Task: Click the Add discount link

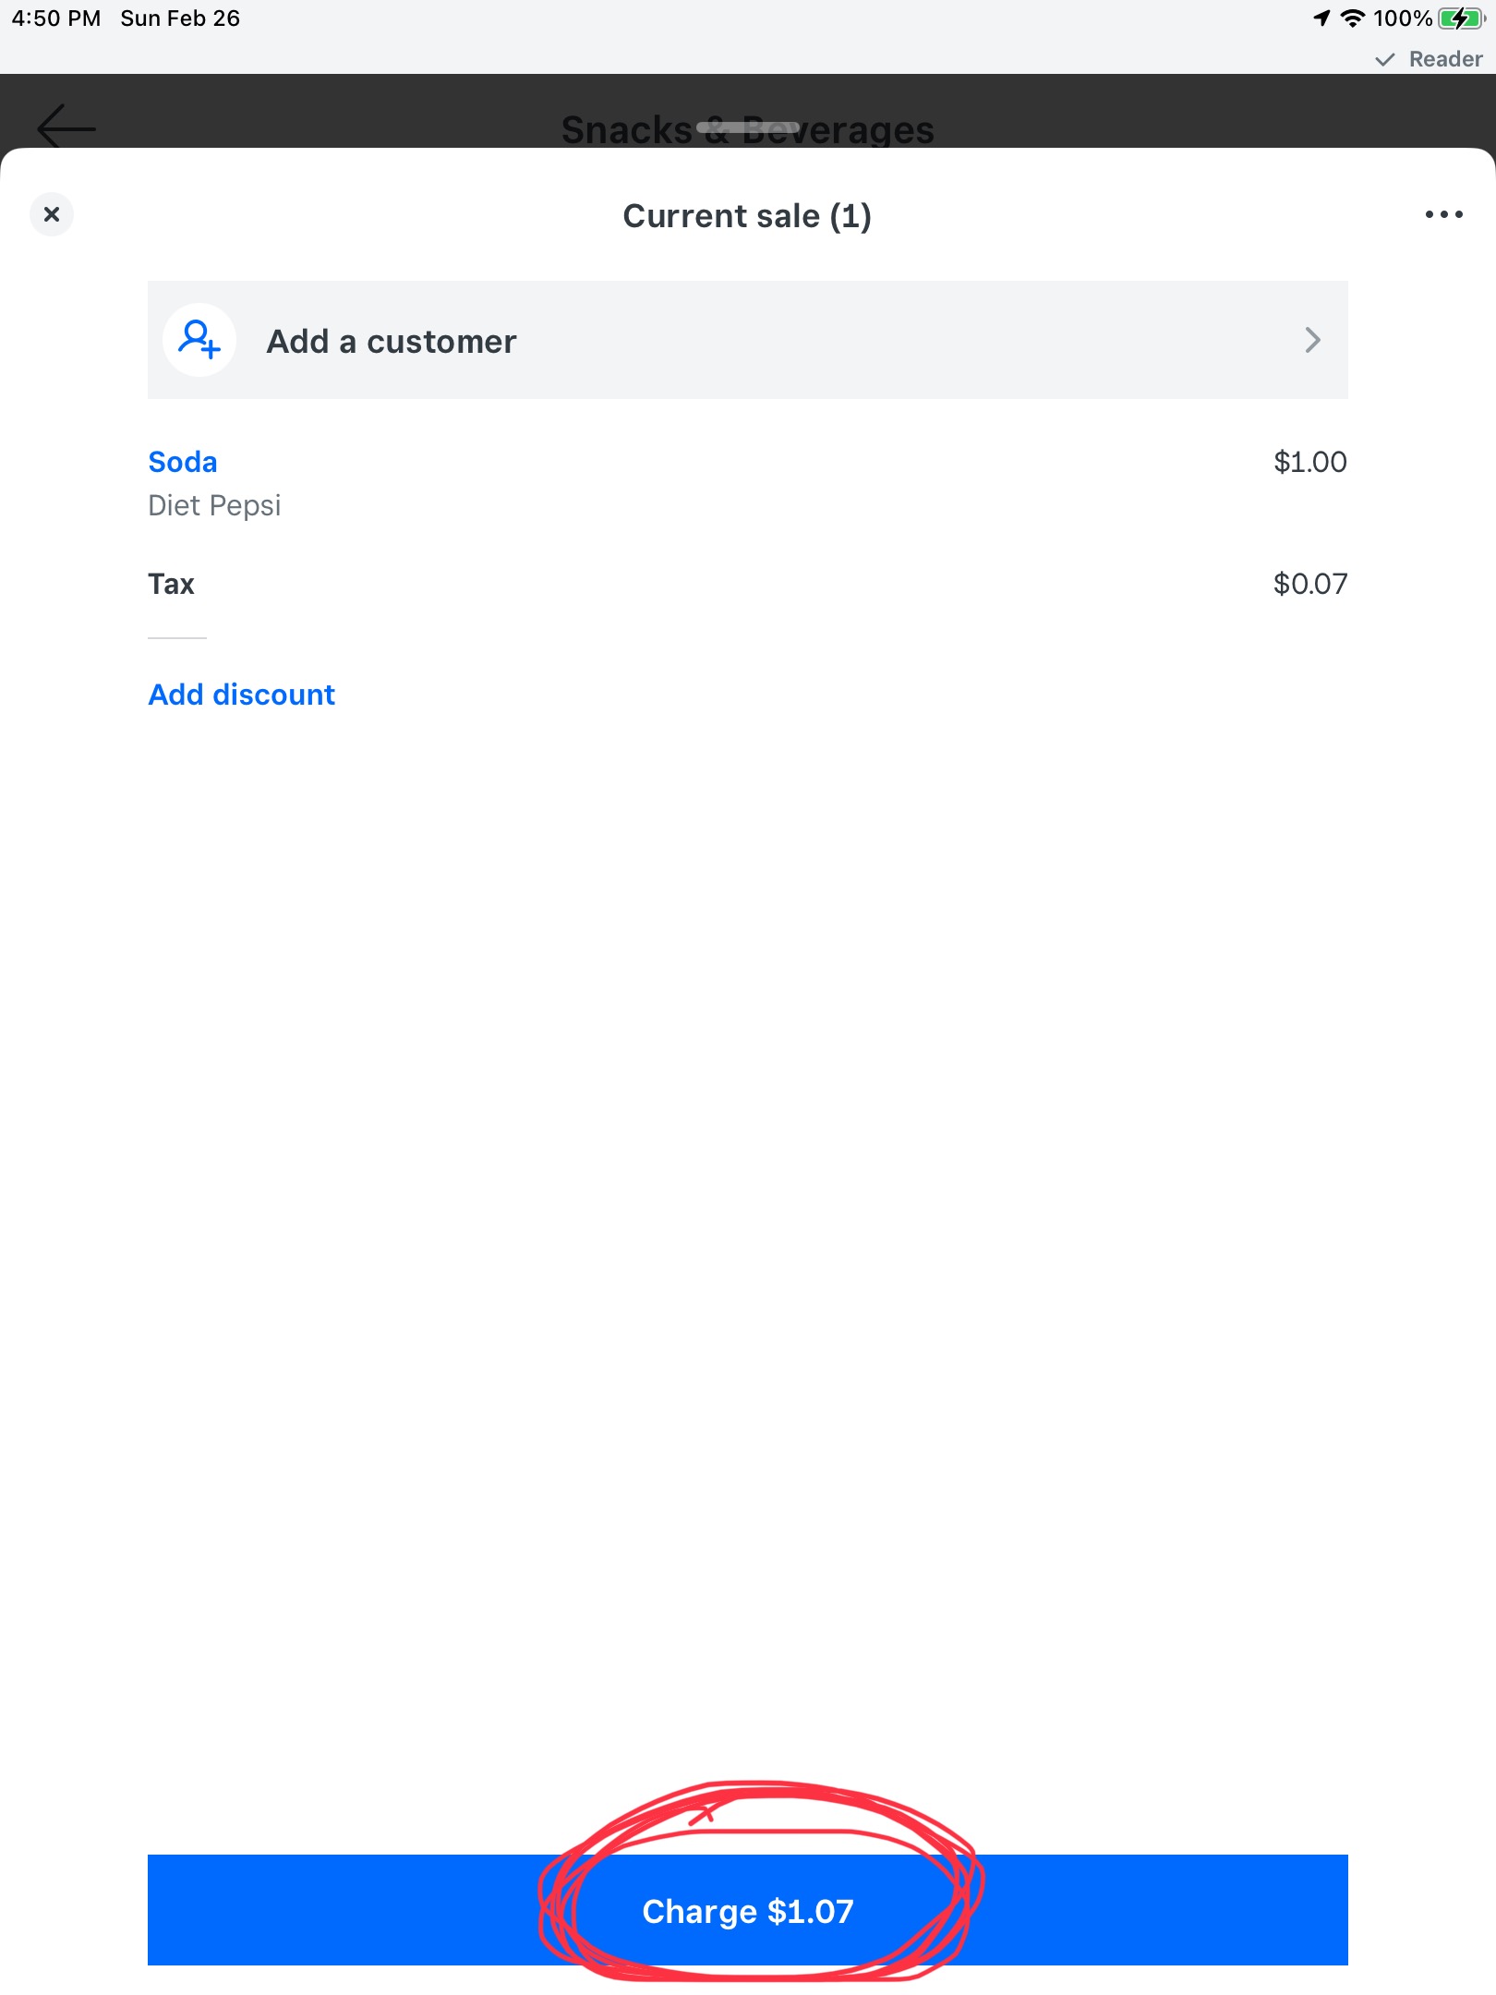Action: pos(242,695)
